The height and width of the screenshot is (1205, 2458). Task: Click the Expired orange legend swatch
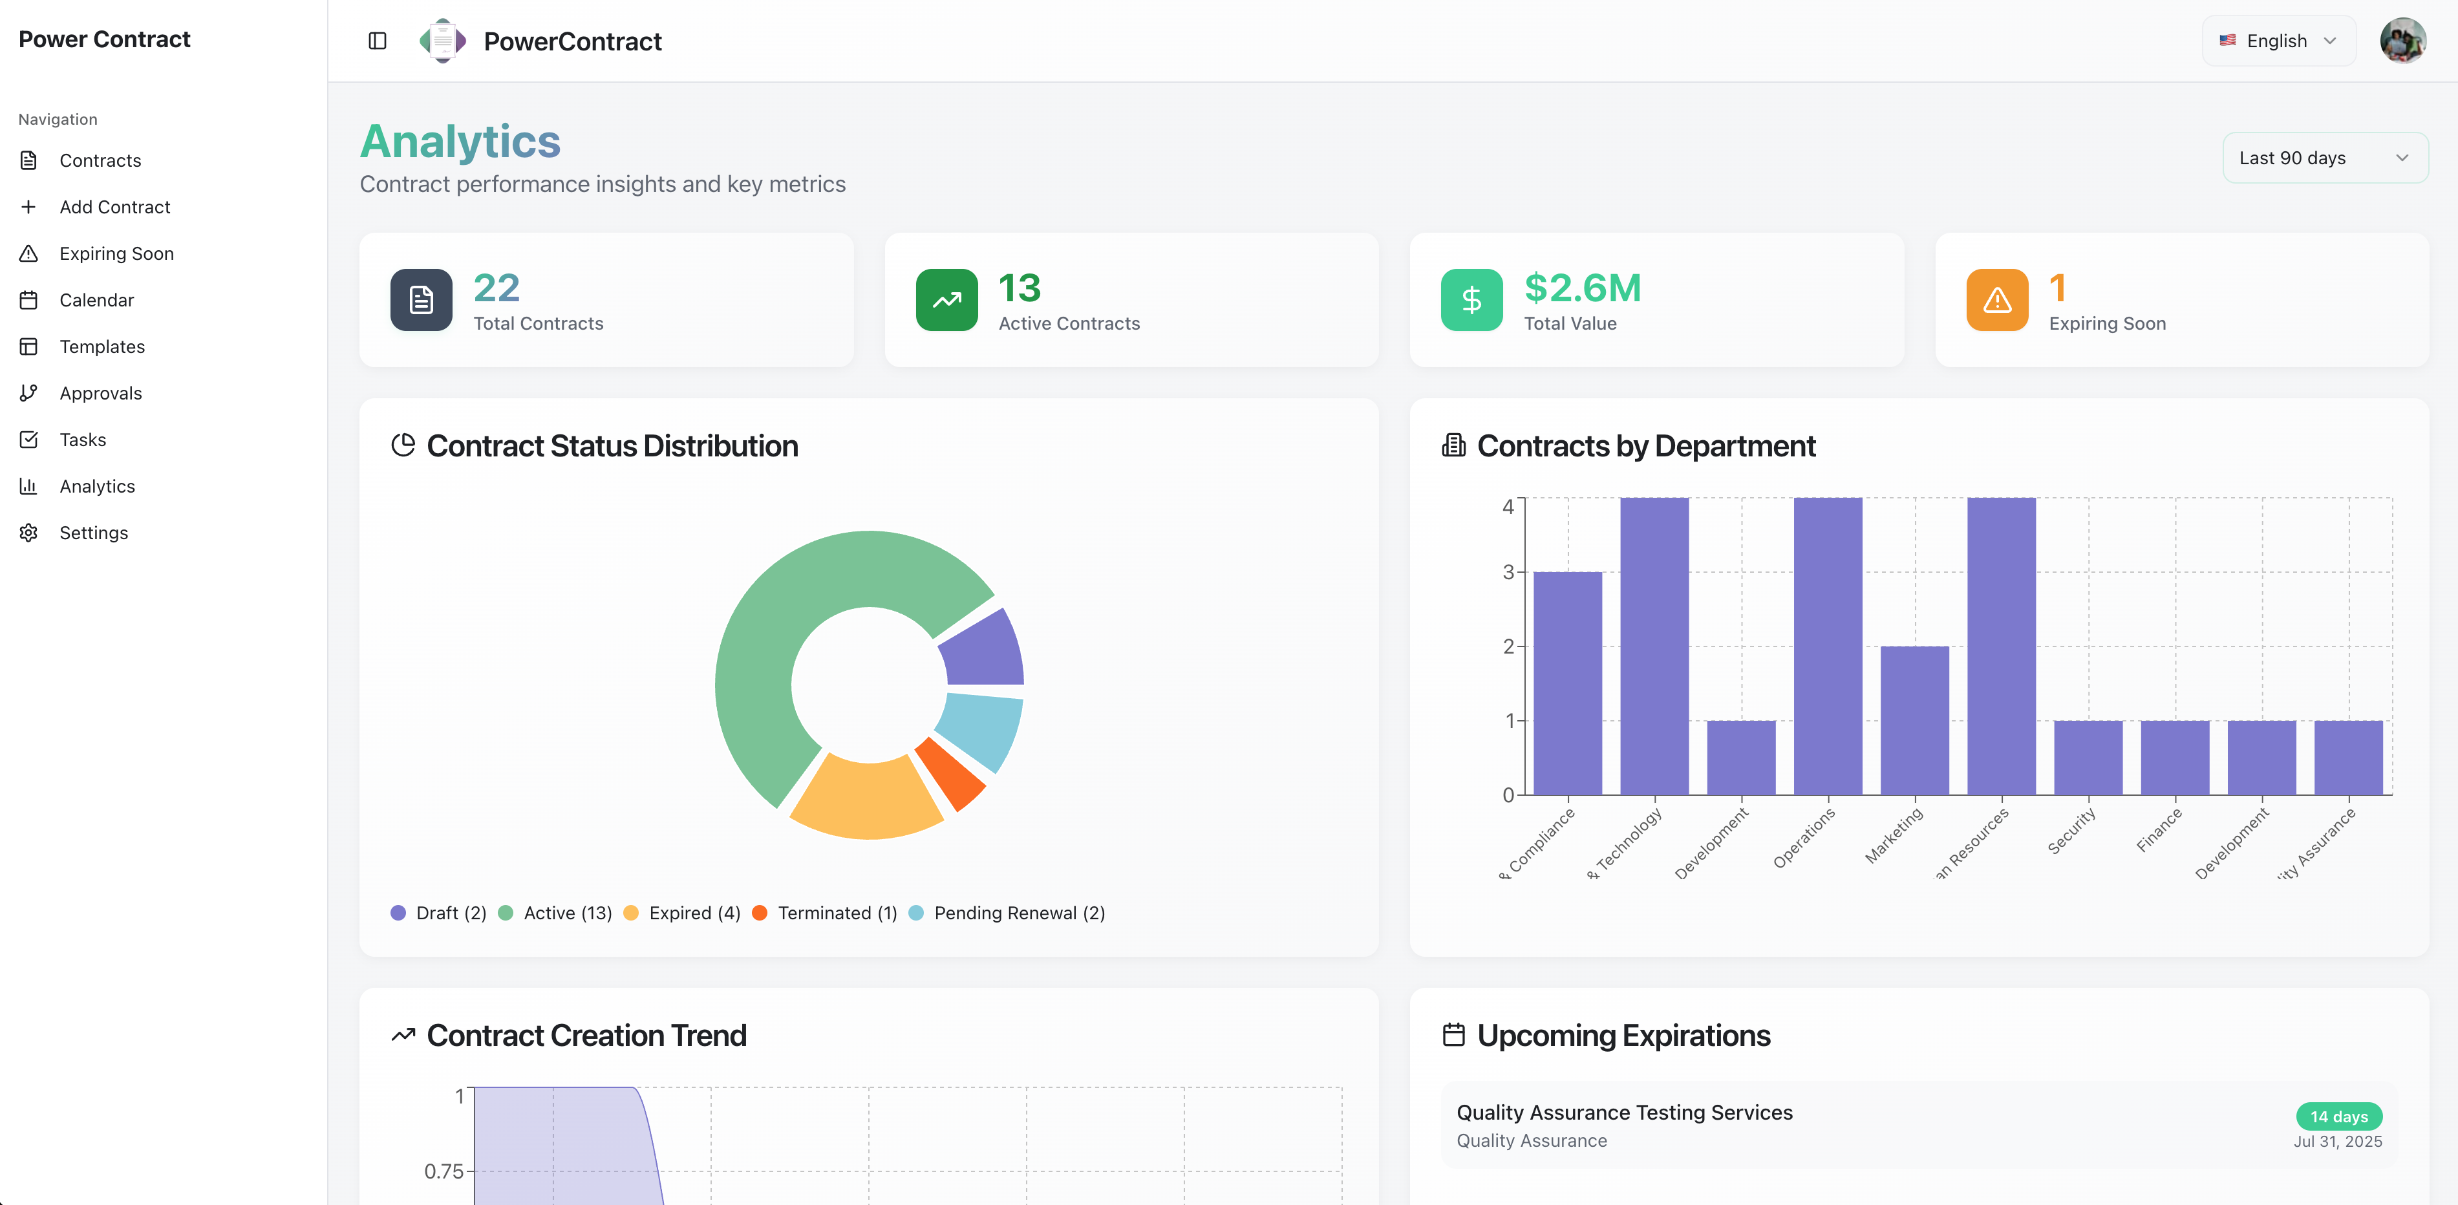(x=631, y=913)
